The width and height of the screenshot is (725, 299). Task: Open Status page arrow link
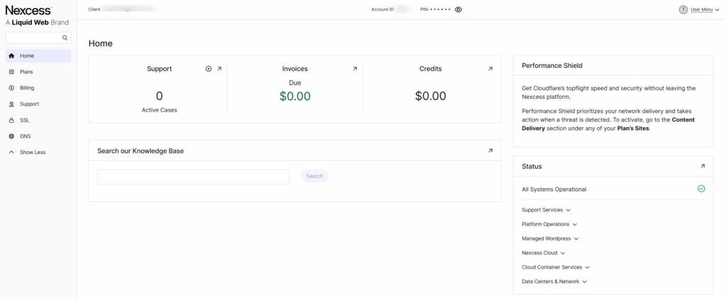tap(702, 166)
